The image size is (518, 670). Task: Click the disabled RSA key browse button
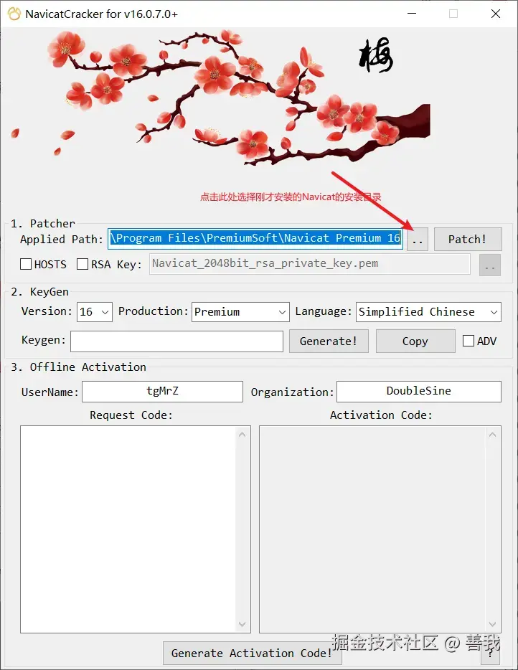click(x=490, y=265)
